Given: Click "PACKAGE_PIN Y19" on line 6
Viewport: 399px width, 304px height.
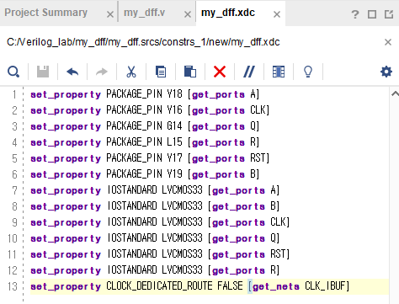Looking at the screenshot, I should 144,174.
